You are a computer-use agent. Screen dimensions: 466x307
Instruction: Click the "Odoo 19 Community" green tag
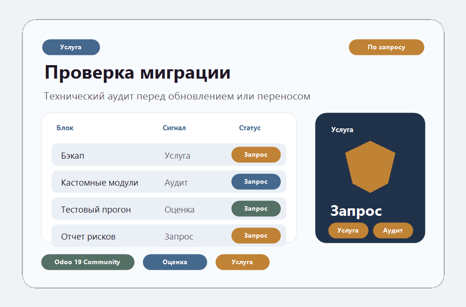pos(88,262)
